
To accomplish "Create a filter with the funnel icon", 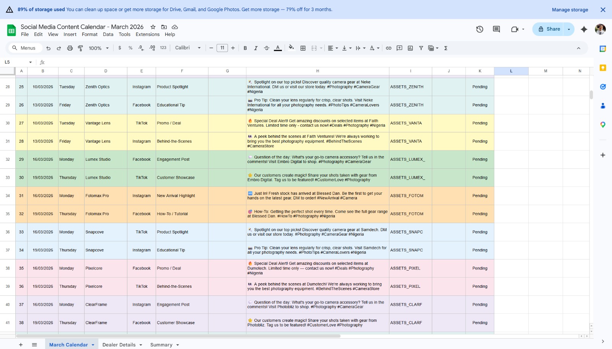I will pos(421,48).
